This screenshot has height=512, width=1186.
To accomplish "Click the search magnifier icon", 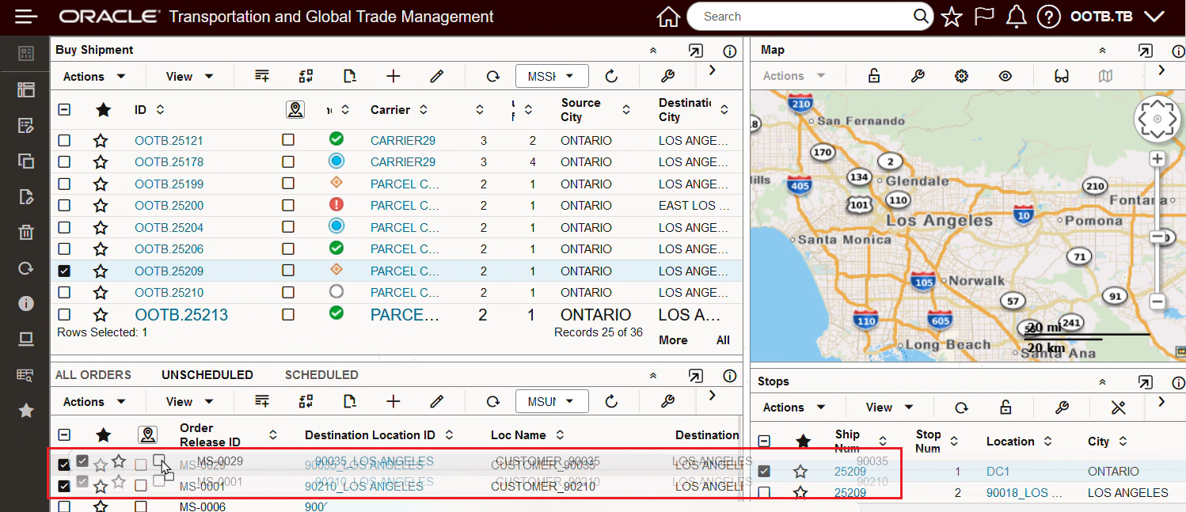I will 921,17.
